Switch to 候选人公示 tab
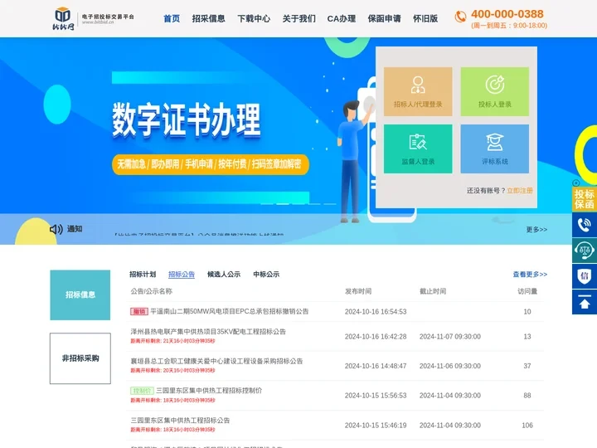The height and width of the screenshot is (448, 597). coord(224,275)
